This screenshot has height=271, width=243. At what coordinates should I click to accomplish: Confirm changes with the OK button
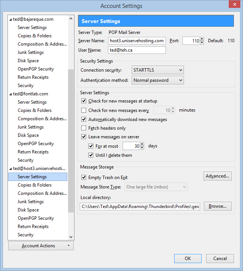[x=188, y=259]
